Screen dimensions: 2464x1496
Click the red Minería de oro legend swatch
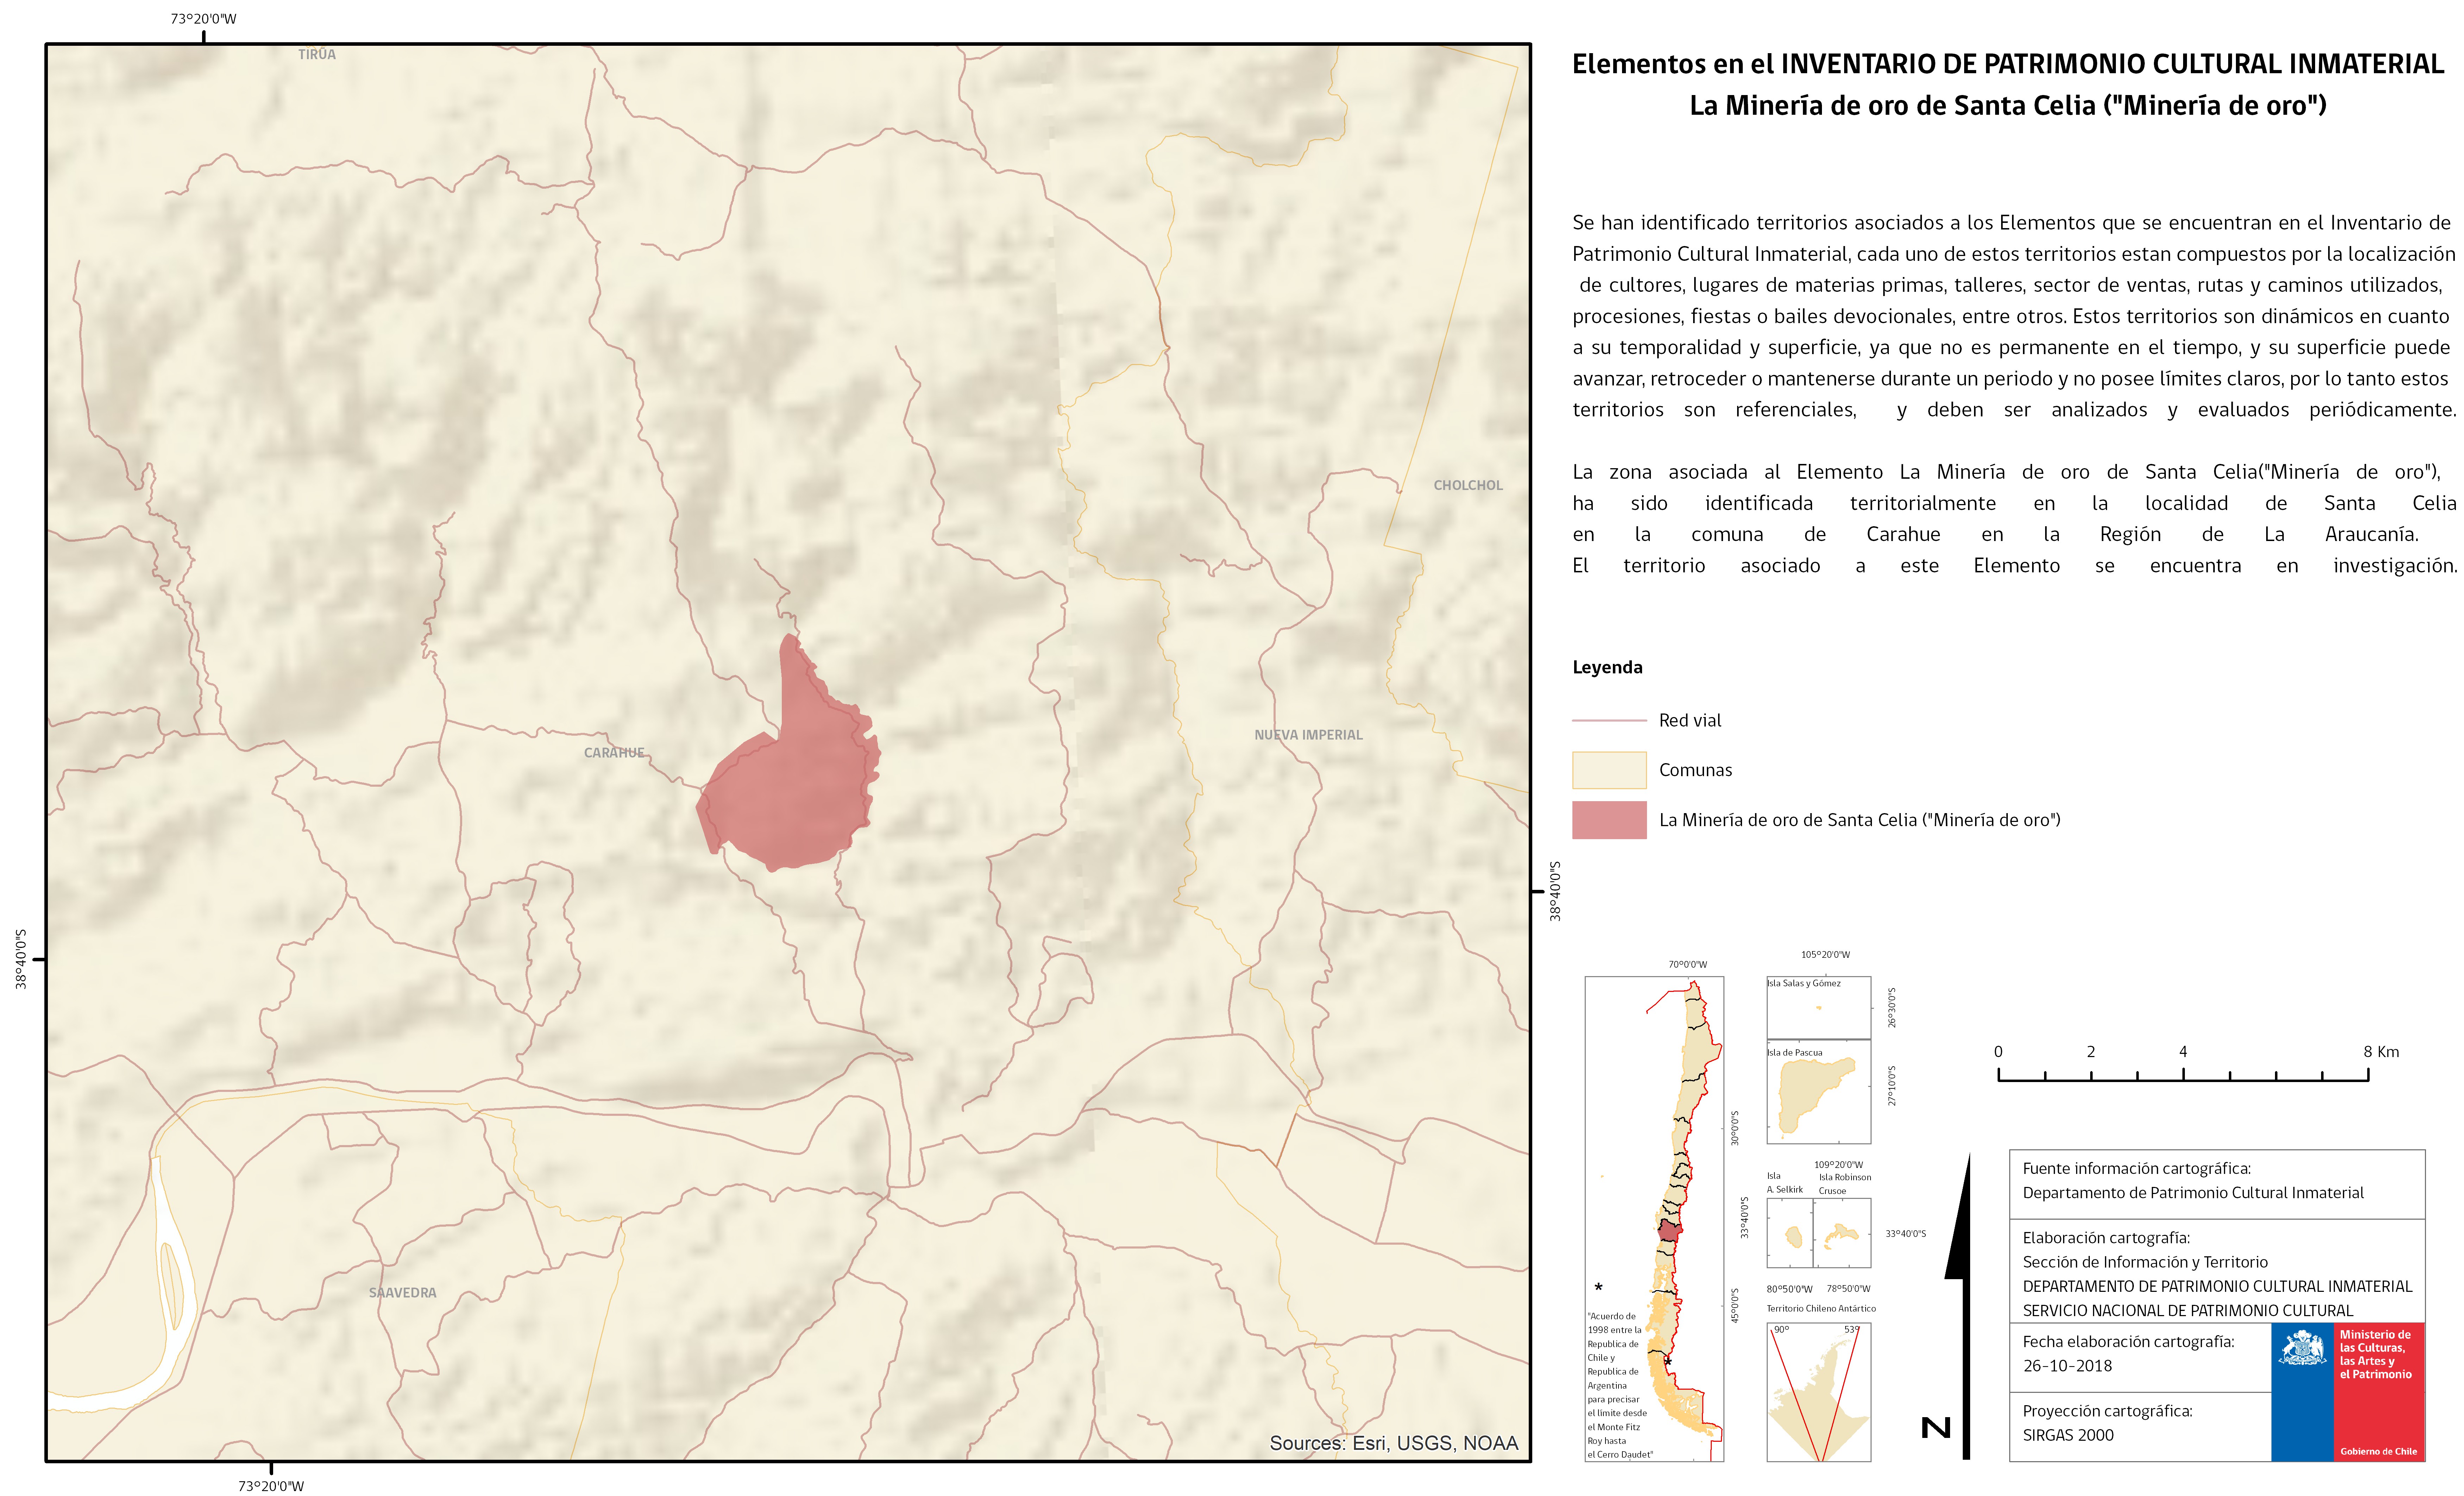(1609, 820)
